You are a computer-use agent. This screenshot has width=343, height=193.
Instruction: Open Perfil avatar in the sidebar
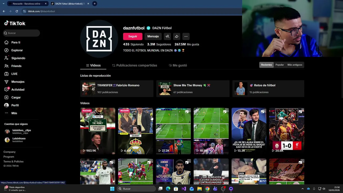click(x=6, y=105)
